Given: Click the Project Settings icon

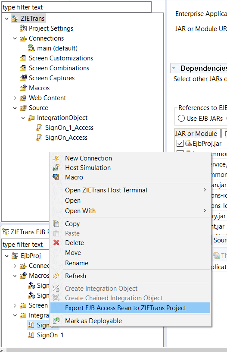Looking at the screenshot, I should coord(23,28).
